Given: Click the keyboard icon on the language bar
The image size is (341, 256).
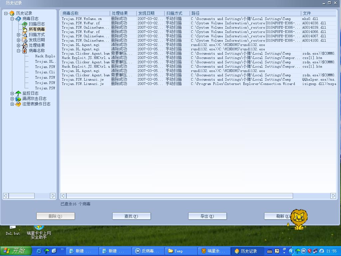Looking at the screenshot, I should 270,251.
